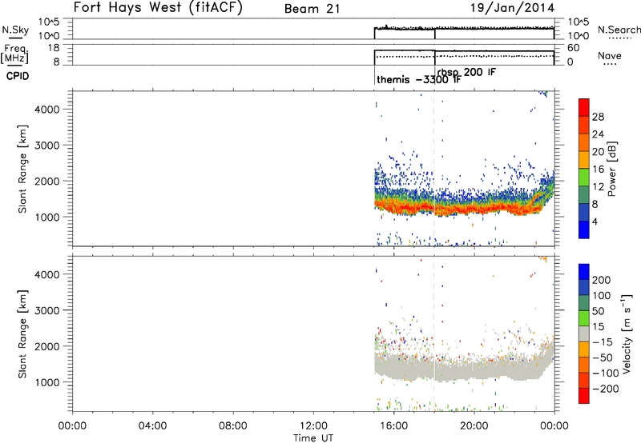This screenshot has height=443, width=641.
Task: Click the 60 tick on the Nave axis
Action: point(573,48)
